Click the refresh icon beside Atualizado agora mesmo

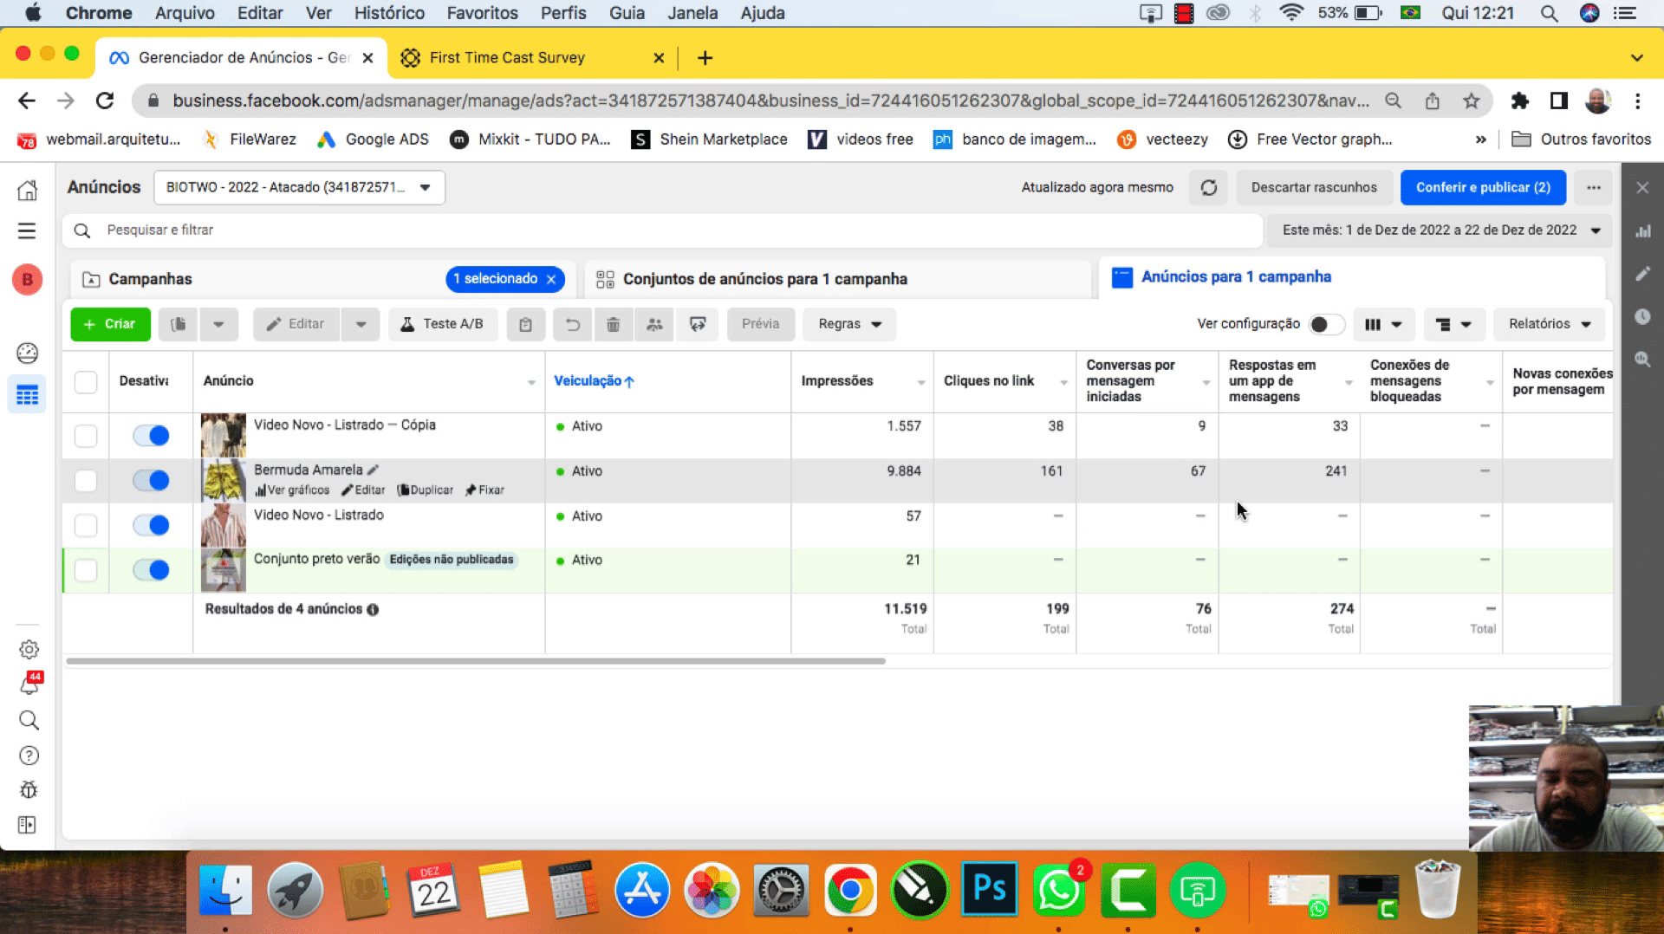pos(1208,187)
